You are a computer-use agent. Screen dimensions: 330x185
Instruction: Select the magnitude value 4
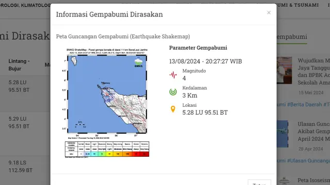[x=184, y=78]
